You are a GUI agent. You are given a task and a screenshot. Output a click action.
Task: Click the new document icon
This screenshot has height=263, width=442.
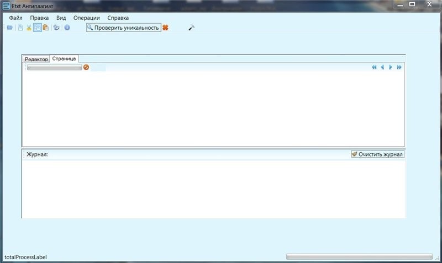tap(20, 28)
